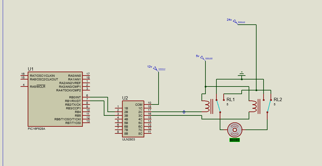Screen dimensions: 322x166
Task: Click the 2B input pin label
Action: tap(126, 112)
